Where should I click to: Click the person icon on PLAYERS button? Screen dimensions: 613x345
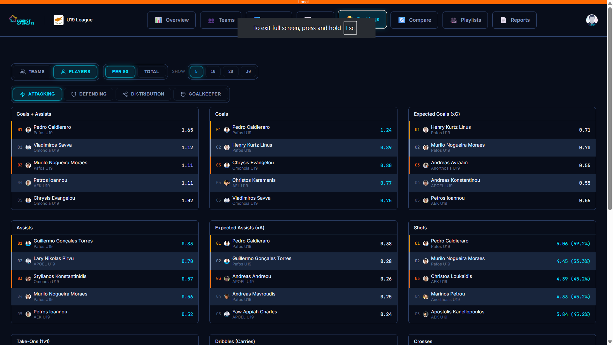tap(63, 72)
